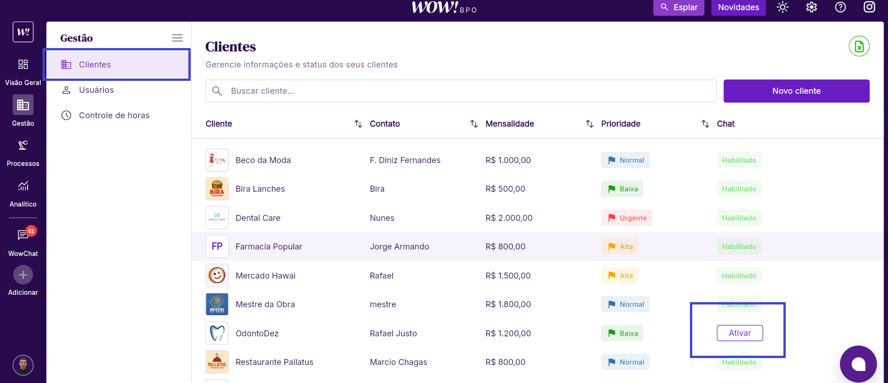Screen dimensions: 888x383
Task: Export clients to Excel spreadsheet icon
Action: point(859,46)
